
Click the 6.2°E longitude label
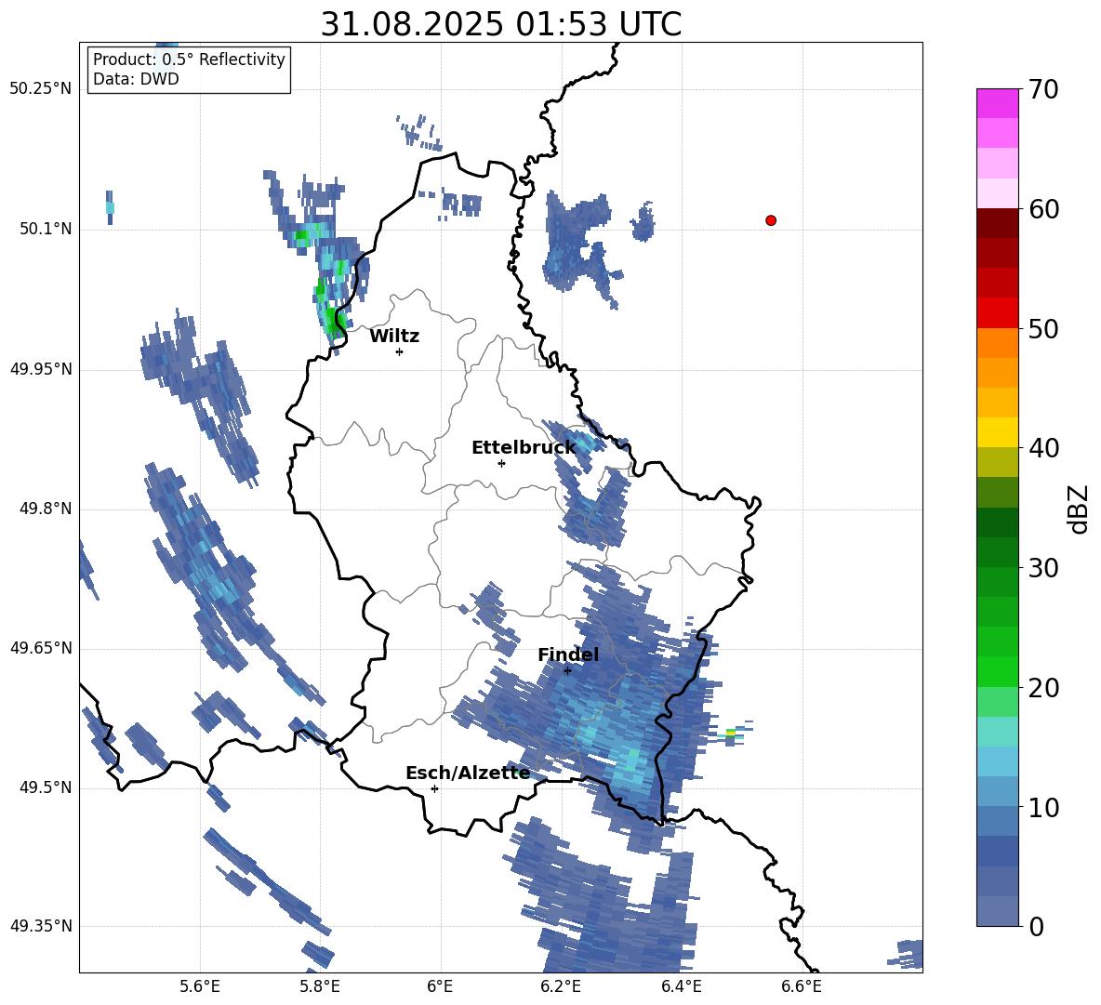561,986
